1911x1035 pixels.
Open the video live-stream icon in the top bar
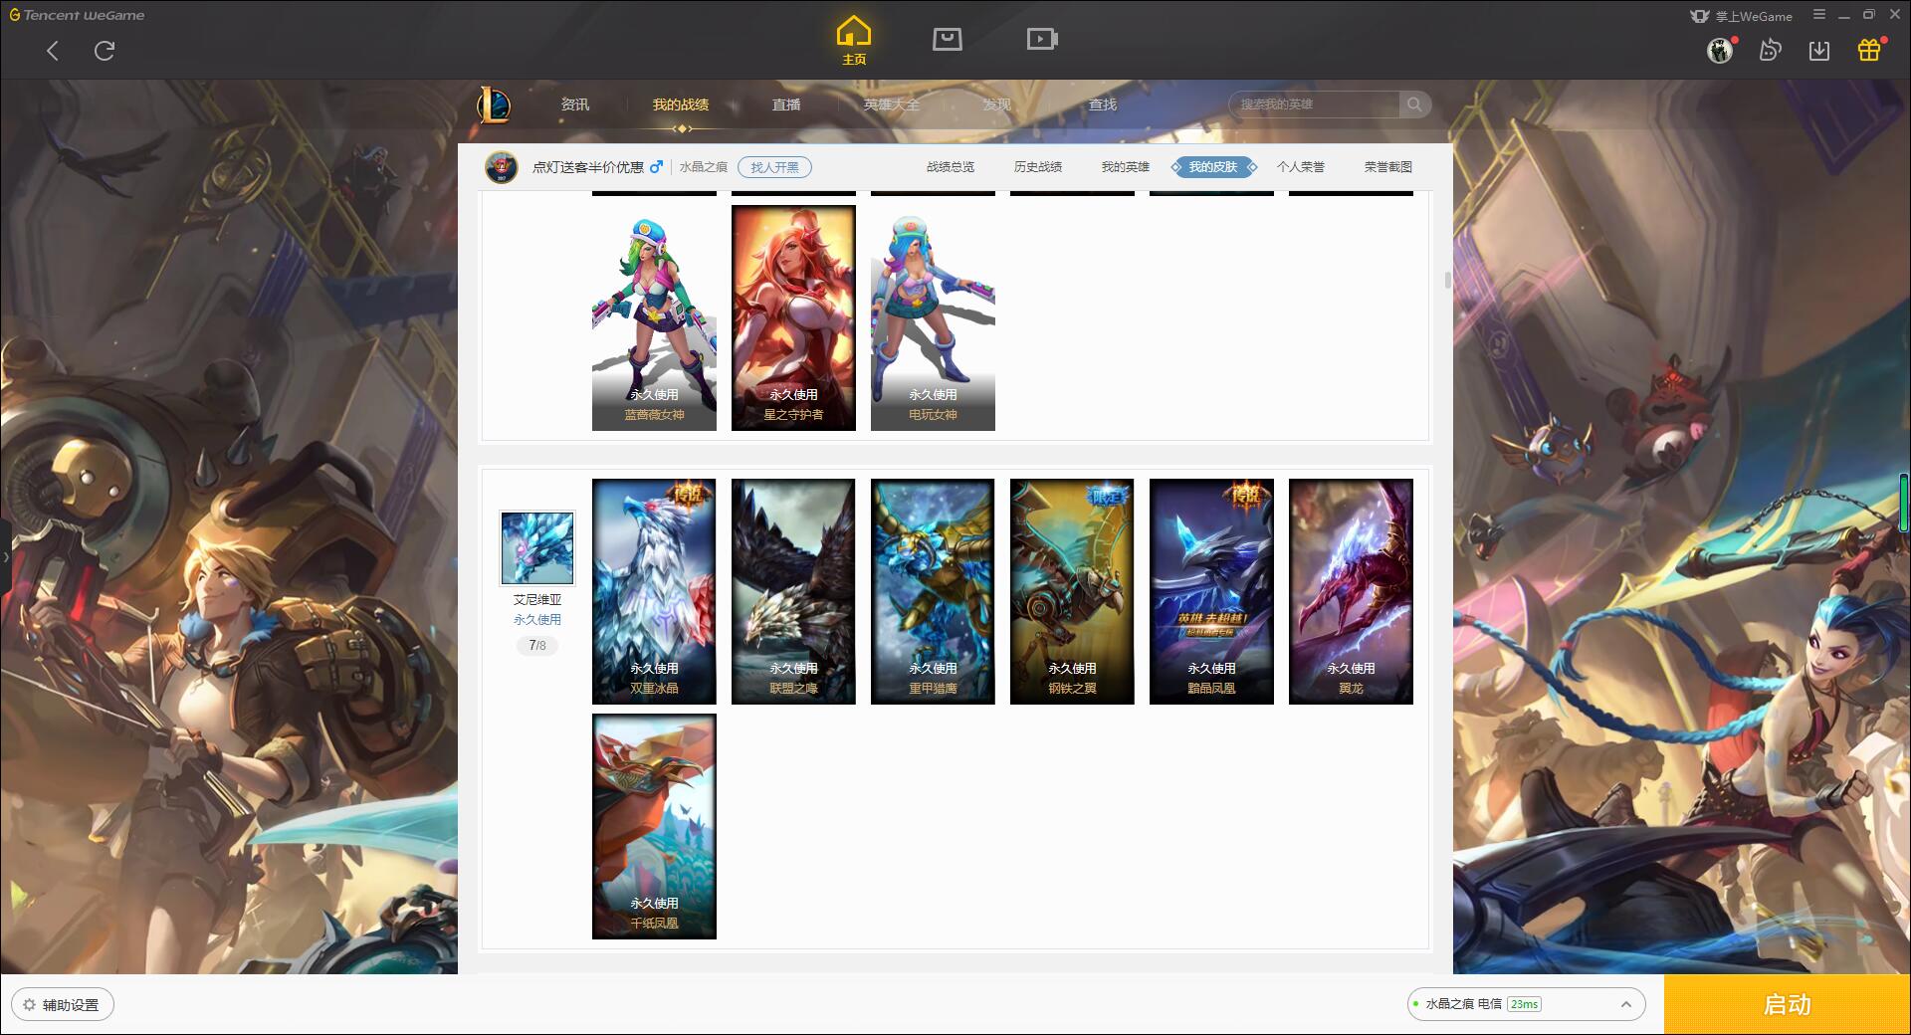(x=1042, y=39)
